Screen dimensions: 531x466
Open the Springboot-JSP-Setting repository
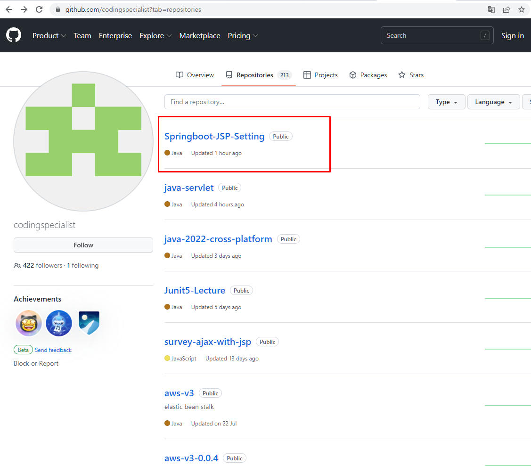point(214,136)
